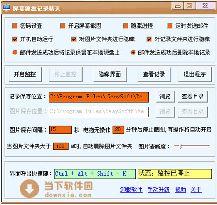Minimize the window
This screenshot has width=217, height=205.
[x=178, y=6]
